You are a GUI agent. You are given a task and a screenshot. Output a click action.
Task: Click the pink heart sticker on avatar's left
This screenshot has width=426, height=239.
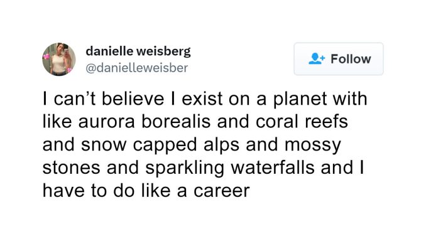[46, 56]
